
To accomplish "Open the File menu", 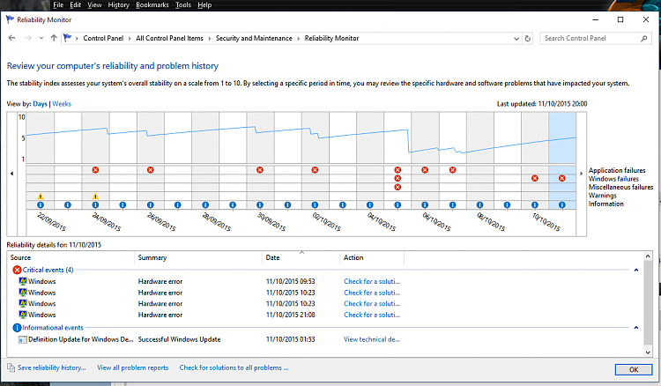I will pos(58,4).
